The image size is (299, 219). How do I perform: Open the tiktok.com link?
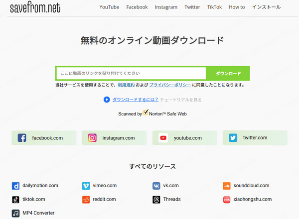[34, 199]
